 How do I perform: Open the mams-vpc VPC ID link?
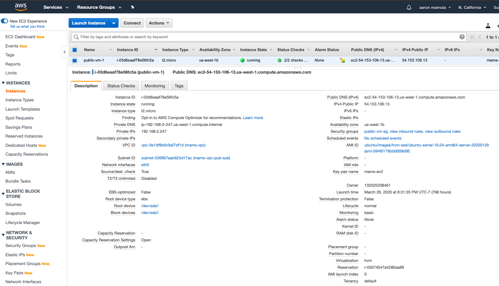tap(173, 145)
